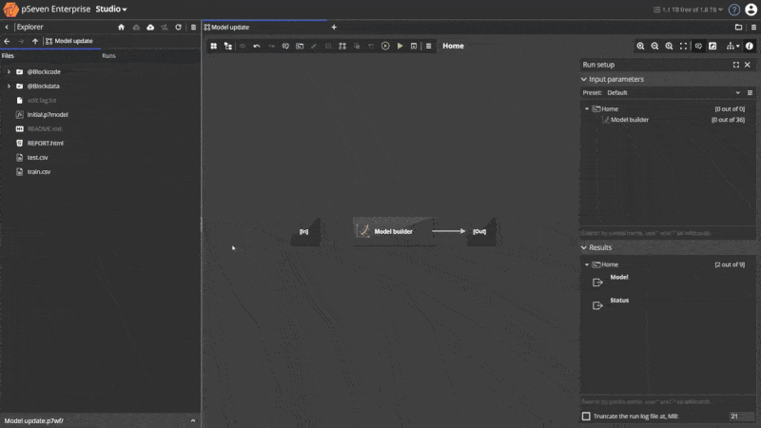Select the train.csv file
The height and width of the screenshot is (428, 761).
click(100, 172)
